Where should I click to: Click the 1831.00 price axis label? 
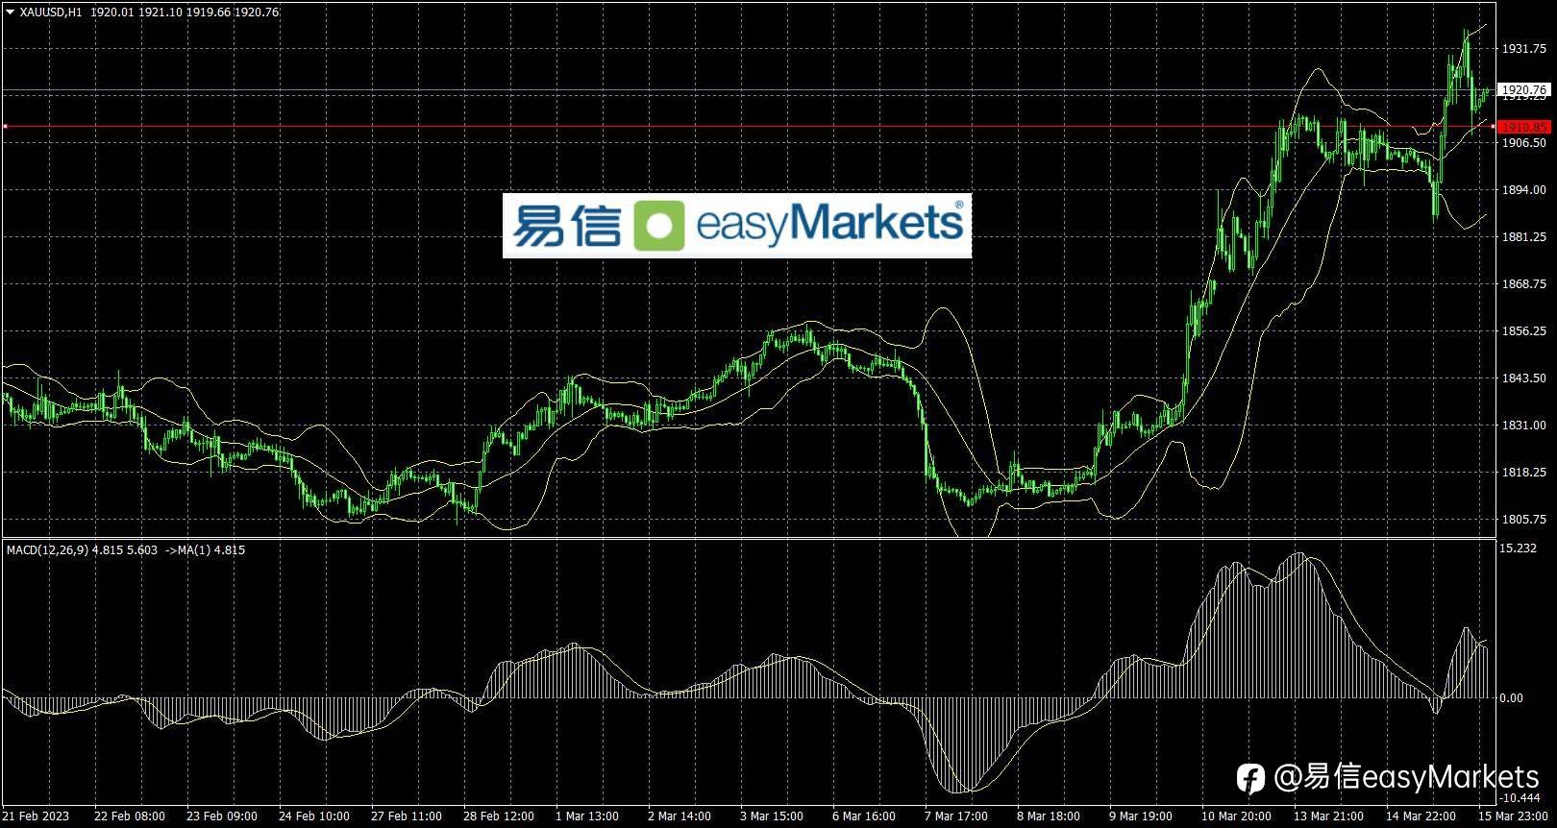1524,426
